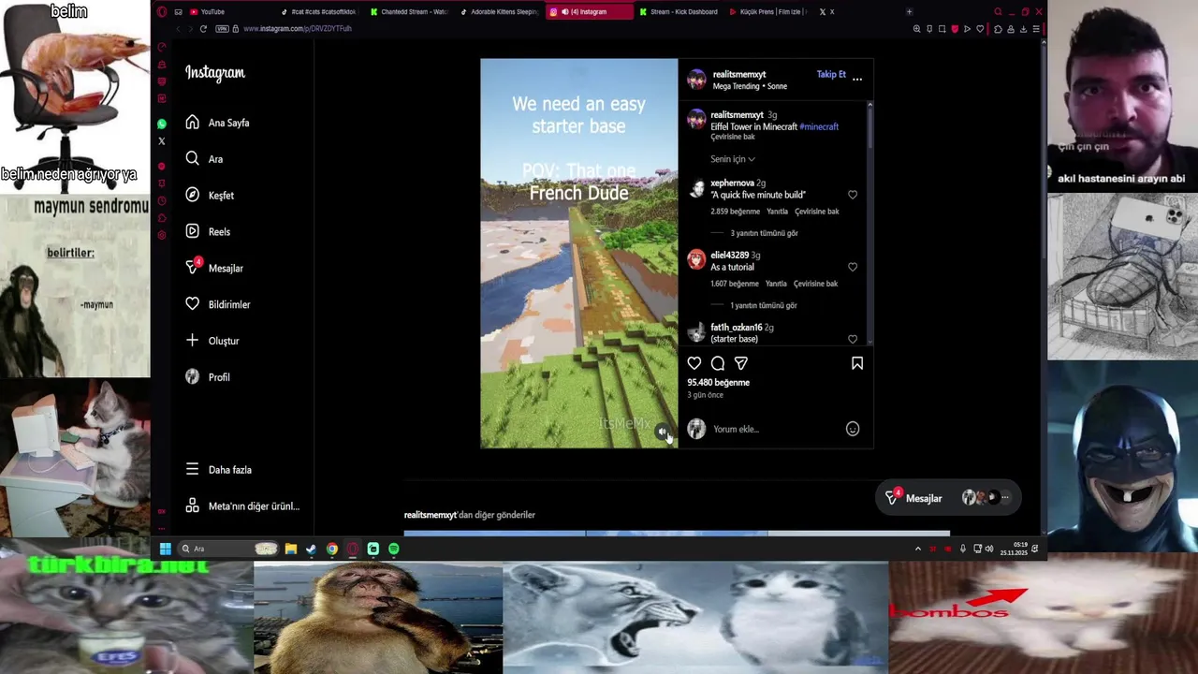The height and width of the screenshot is (674, 1198).
Task: Open Ara search in Instagram sidebar
Action: 204,159
